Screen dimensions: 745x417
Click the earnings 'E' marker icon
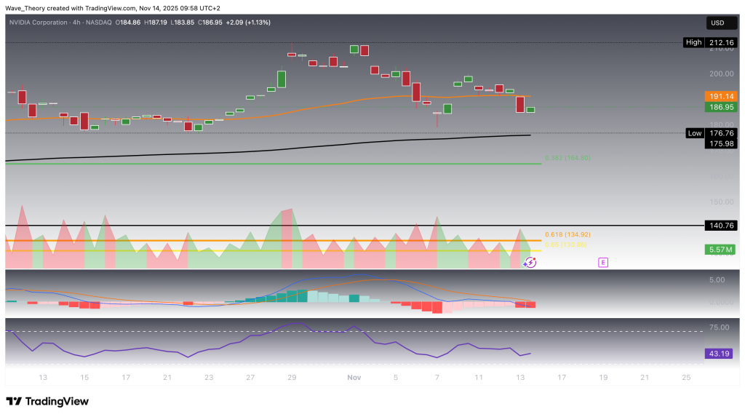[x=602, y=262]
